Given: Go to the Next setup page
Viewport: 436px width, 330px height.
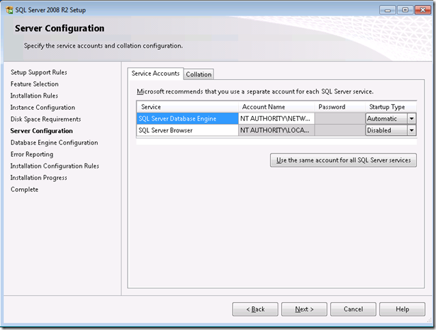Looking at the screenshot, I should tap(304, 309).
